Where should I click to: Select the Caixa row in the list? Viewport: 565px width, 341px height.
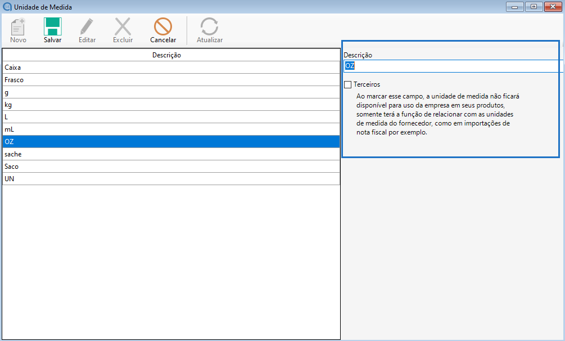click(x=171, y=68)
